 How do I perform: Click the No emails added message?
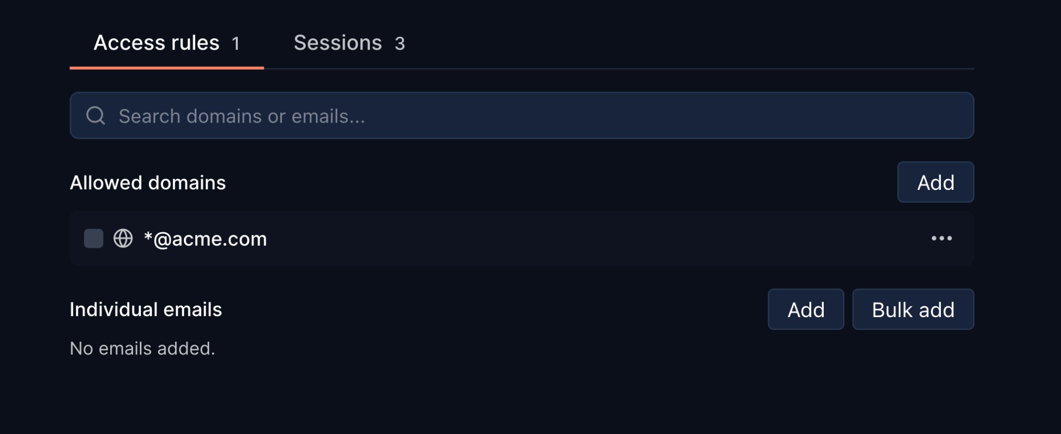click(141, 348)
